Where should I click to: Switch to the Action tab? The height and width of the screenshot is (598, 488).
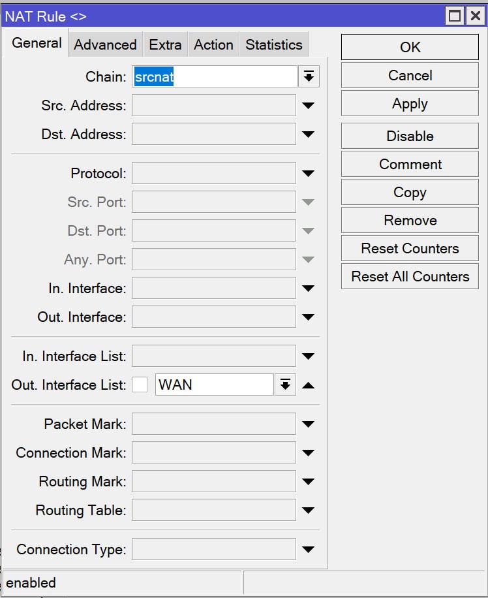click(213, 44)
